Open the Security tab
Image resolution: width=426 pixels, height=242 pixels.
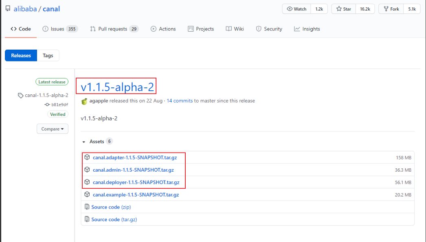click(269, 29)
